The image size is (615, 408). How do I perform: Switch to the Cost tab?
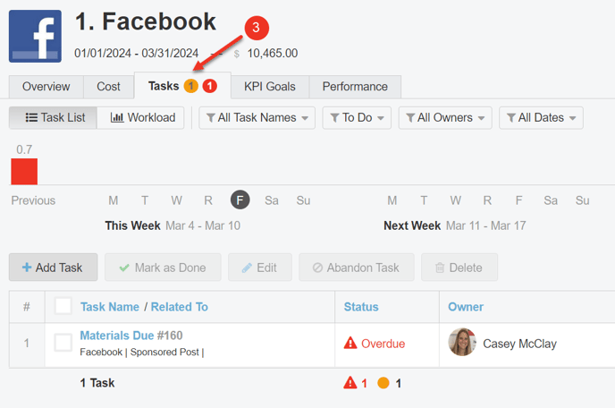coord(109,87)
